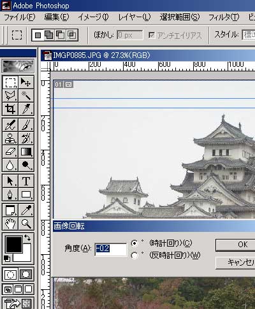The image size is (255, 309).
Task: Select the 時計回り radio button
Action: click(135, 243)
